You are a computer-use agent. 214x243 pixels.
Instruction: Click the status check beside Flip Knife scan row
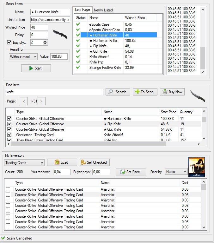(78, 46)
